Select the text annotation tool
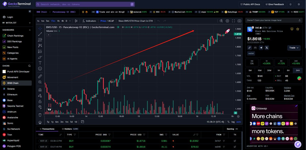 [40, 63]
